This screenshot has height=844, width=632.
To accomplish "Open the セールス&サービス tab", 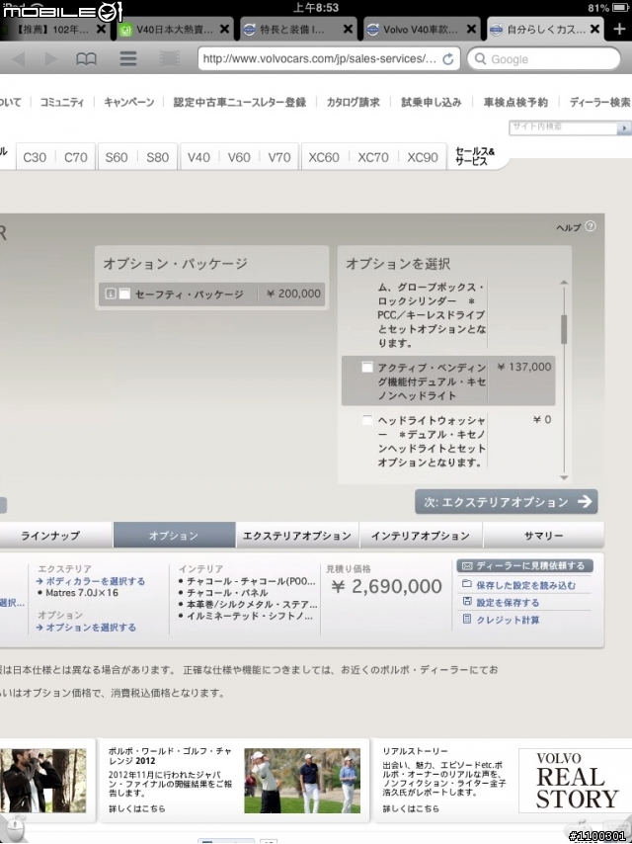I will [x=474, y=156].
